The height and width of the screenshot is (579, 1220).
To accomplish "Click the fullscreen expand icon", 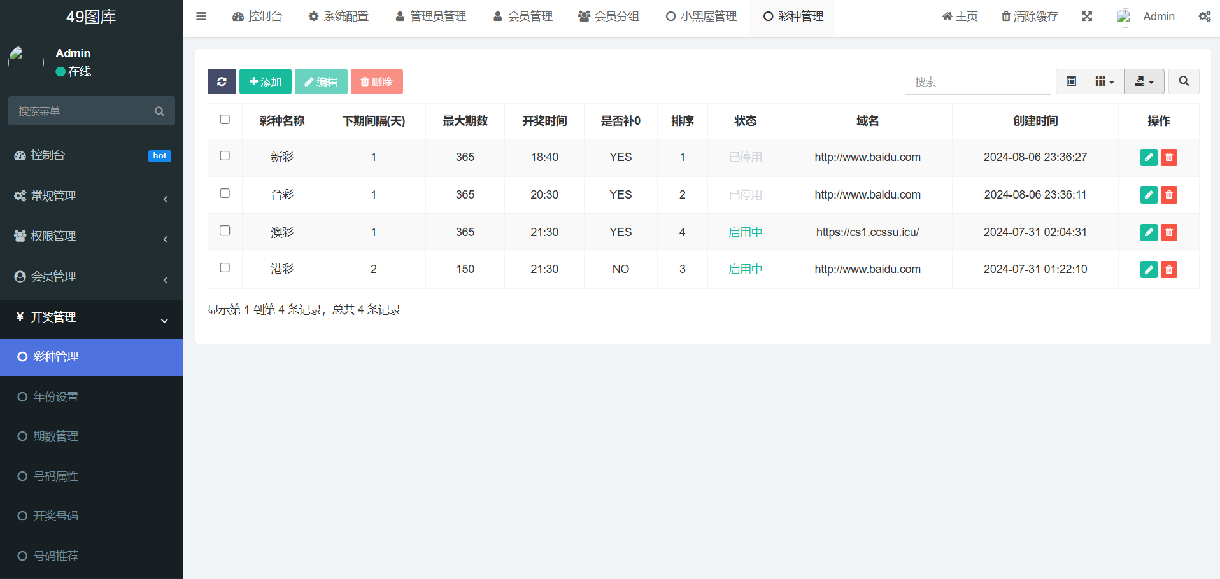I will click(x=1087, y=17).
